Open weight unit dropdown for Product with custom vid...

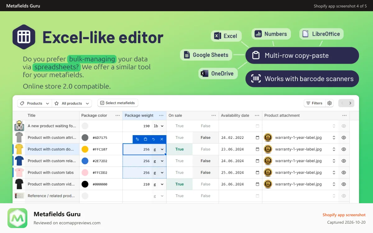pos(159,184)
